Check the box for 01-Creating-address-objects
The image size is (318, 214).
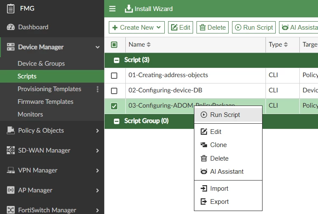(x=114, y=75)
